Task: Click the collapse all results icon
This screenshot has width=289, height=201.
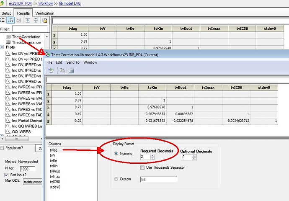Action: coord(36,20)
